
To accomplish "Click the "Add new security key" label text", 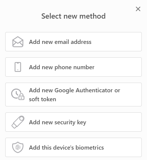I will click(x=58, y=122).
